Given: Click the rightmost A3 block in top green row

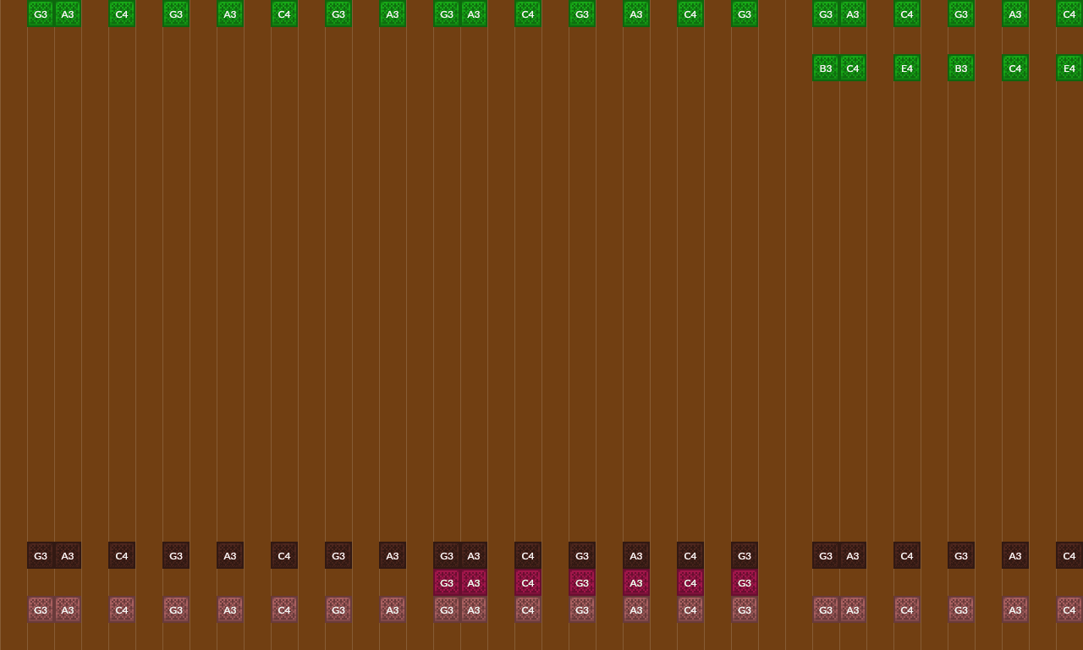Looking at the screenshot, I should 1015,14.
